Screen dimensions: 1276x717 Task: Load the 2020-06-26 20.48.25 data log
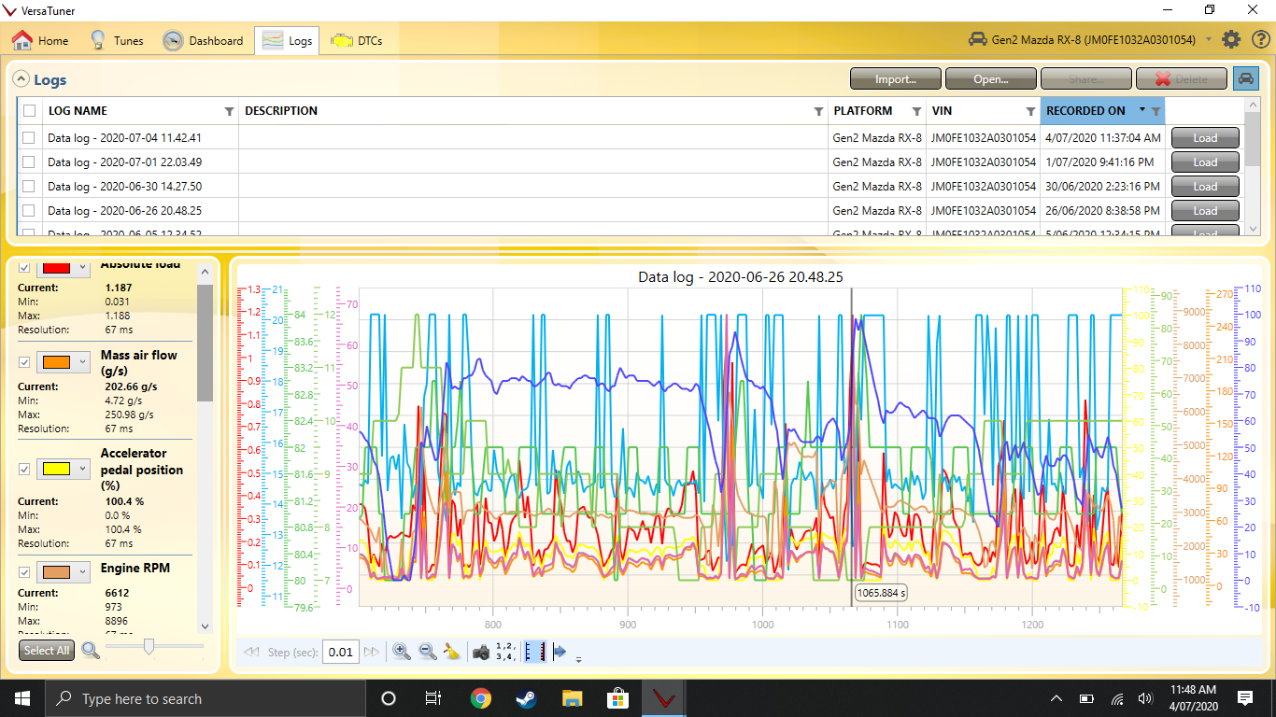[x=1205, y=211]
